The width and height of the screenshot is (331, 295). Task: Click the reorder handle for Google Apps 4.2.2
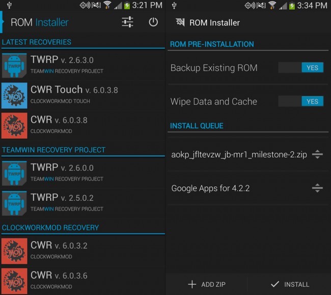pos(317,188)
